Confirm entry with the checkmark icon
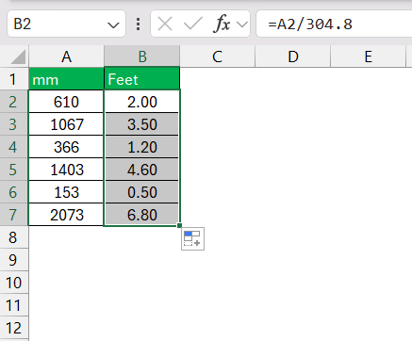Image resolution: width=412 pixels, height=341 pixels. click(x=193, y=24)
